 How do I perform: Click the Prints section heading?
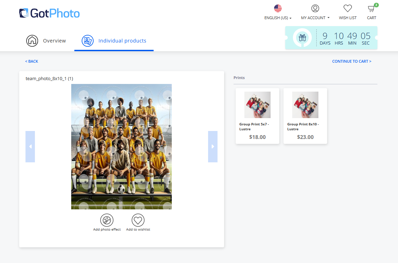click(x=239, y=78)
